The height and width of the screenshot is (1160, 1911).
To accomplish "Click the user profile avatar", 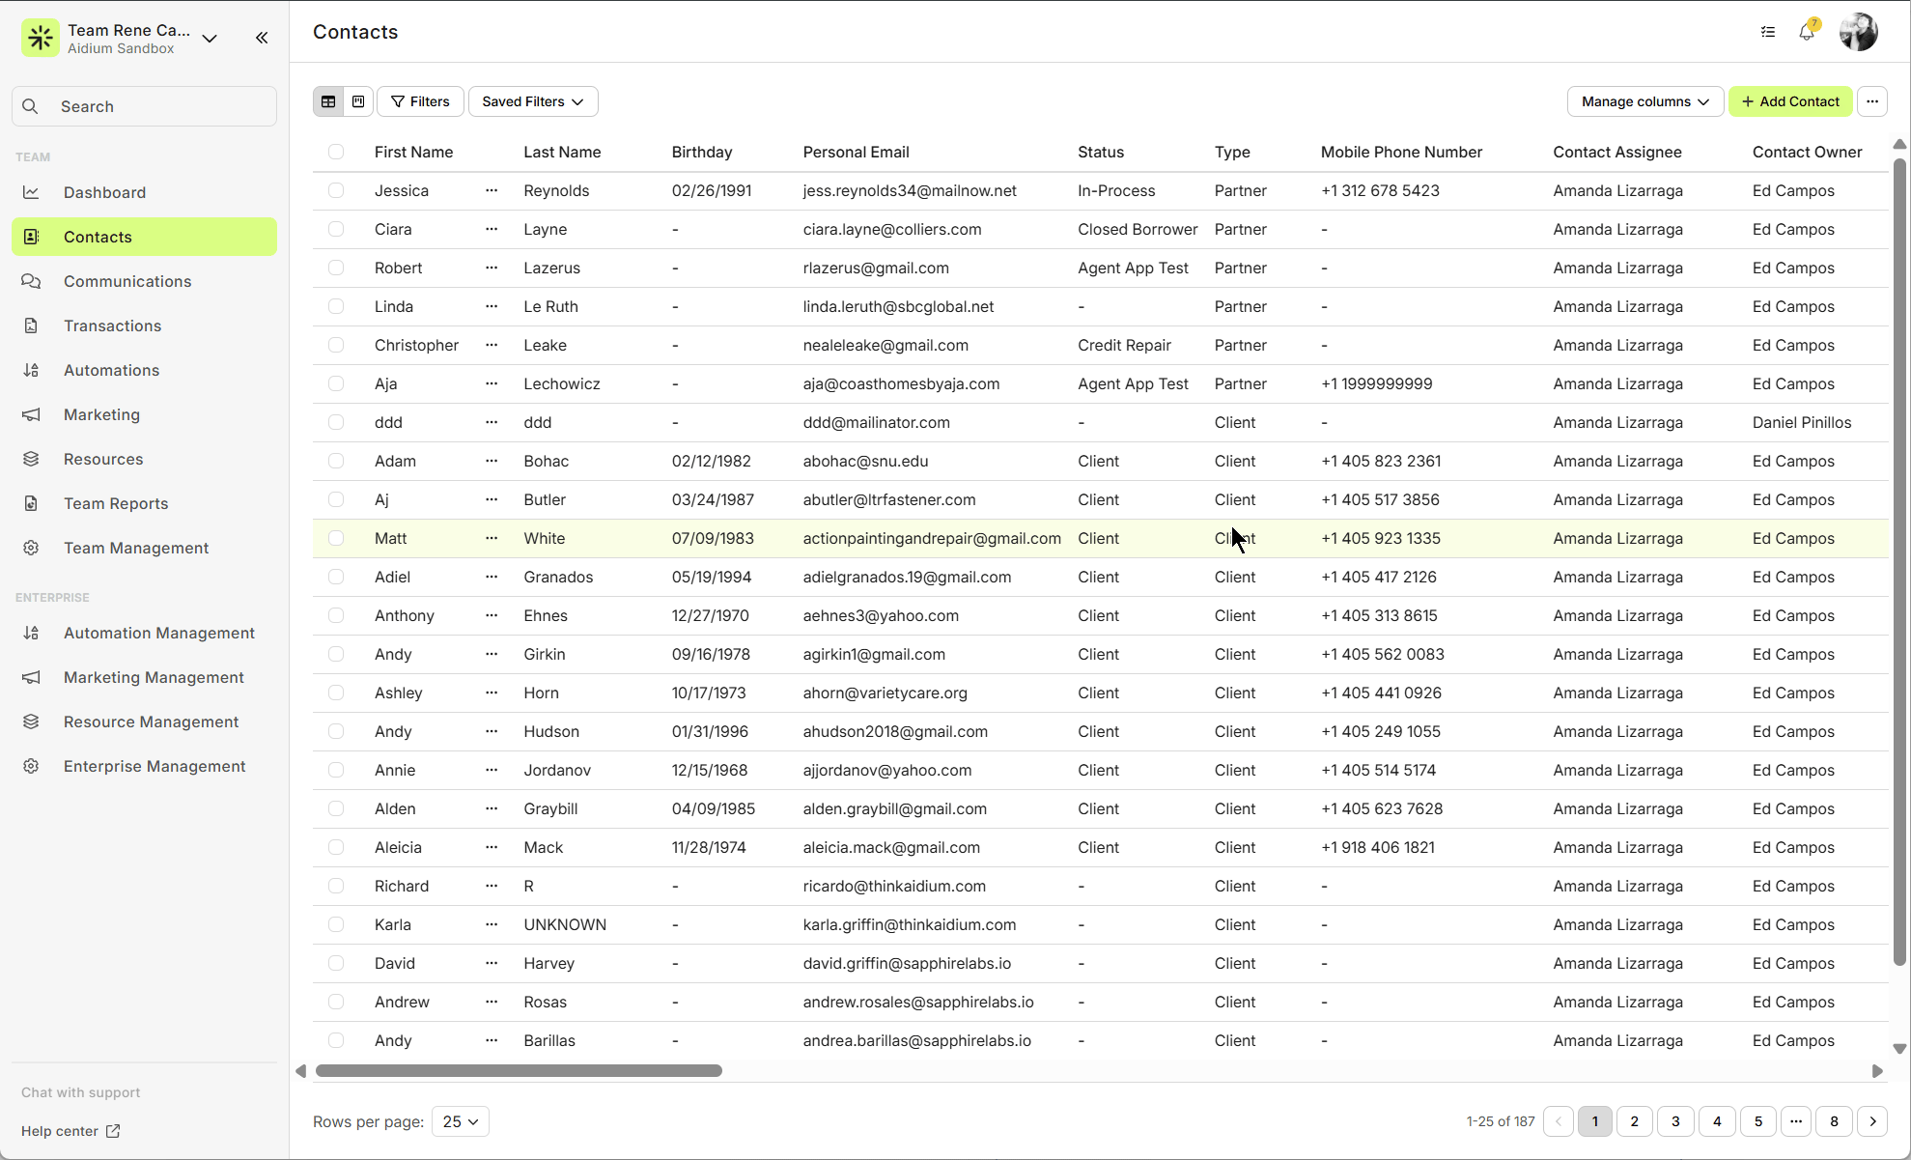I will point(1858,32).
